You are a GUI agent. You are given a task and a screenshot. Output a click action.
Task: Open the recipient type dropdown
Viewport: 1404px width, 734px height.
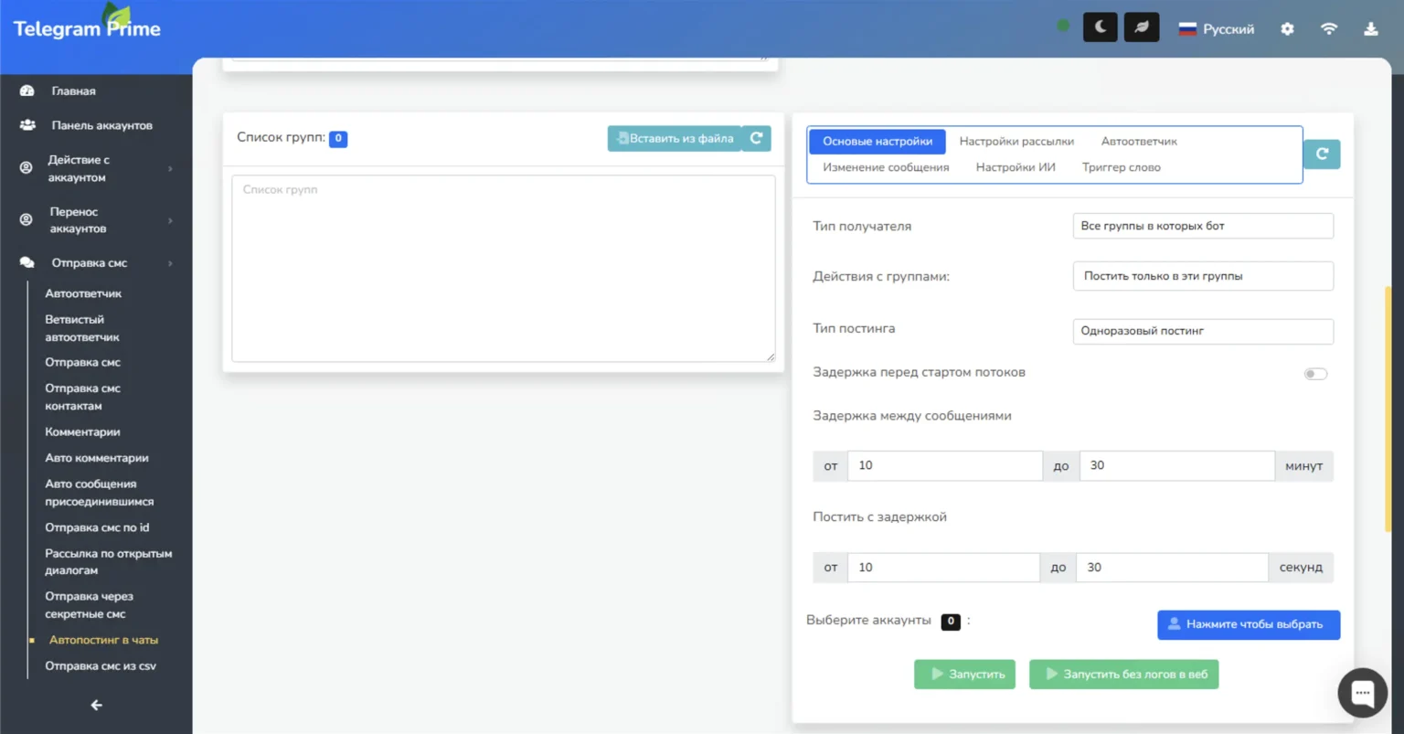click(x=1202, y=226)
